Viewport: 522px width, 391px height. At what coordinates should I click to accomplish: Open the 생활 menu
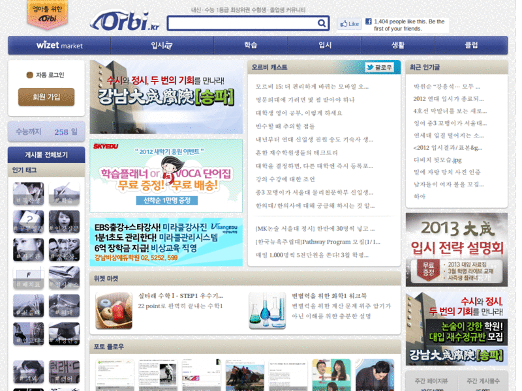pyautogui.click(x=398, y=45)
